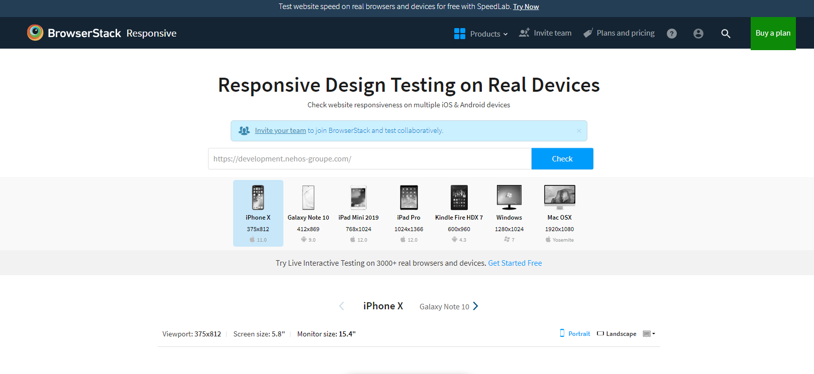Click the Monitor size: 15.4" text

click(326, 334)
